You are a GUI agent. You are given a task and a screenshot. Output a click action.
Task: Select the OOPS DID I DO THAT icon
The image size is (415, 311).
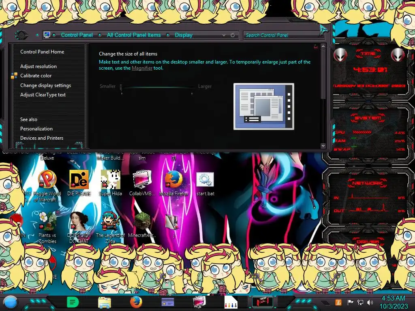tap(79, 221)
